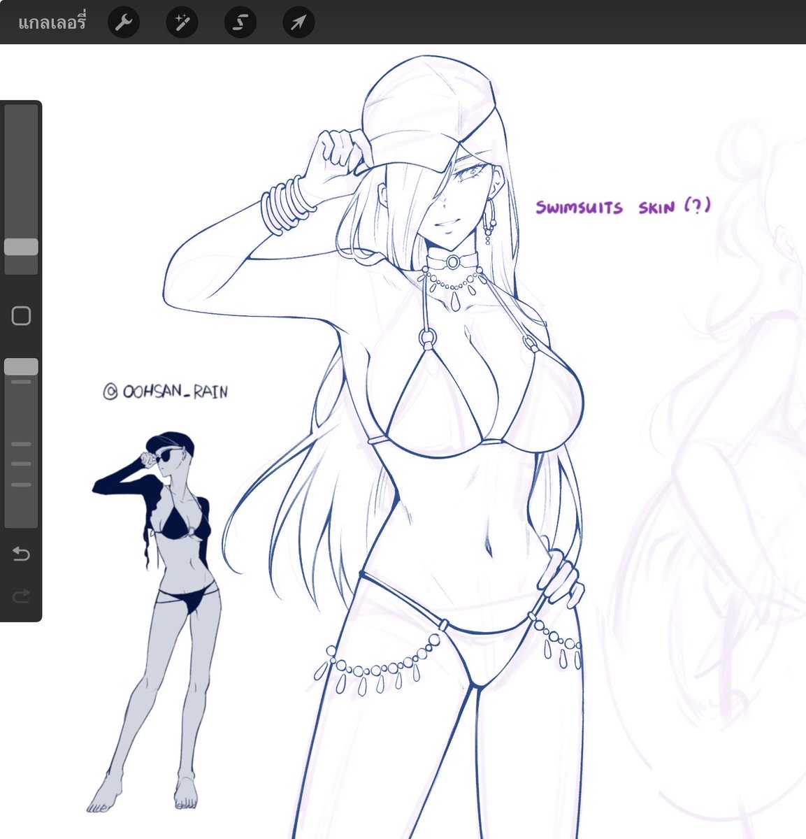Viewport: 806px width, 839px height.
Task: Click the small reference figure on canvas
Action: click(157, 622)
